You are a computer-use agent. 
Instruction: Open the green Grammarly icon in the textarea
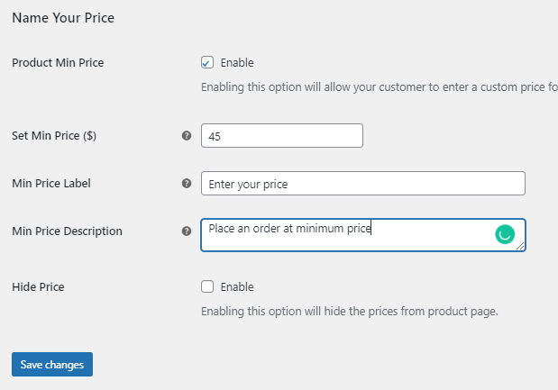(505, 235)
